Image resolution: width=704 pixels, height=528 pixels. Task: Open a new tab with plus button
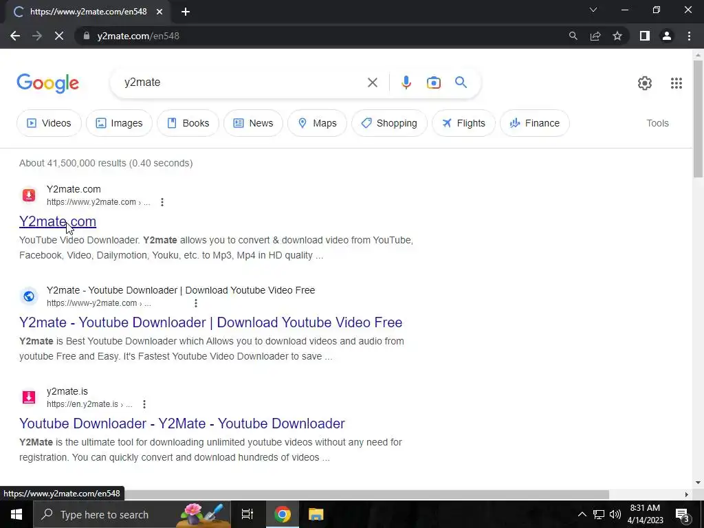pos(186,12)
